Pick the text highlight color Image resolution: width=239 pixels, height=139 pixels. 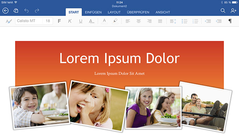(x=115, y=21)
